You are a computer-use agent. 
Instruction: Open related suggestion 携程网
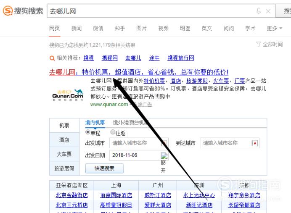click(110, 58)
